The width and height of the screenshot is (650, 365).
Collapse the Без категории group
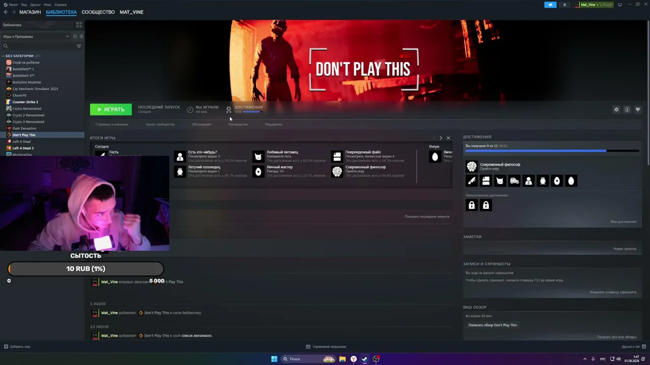tap(4, 56)
